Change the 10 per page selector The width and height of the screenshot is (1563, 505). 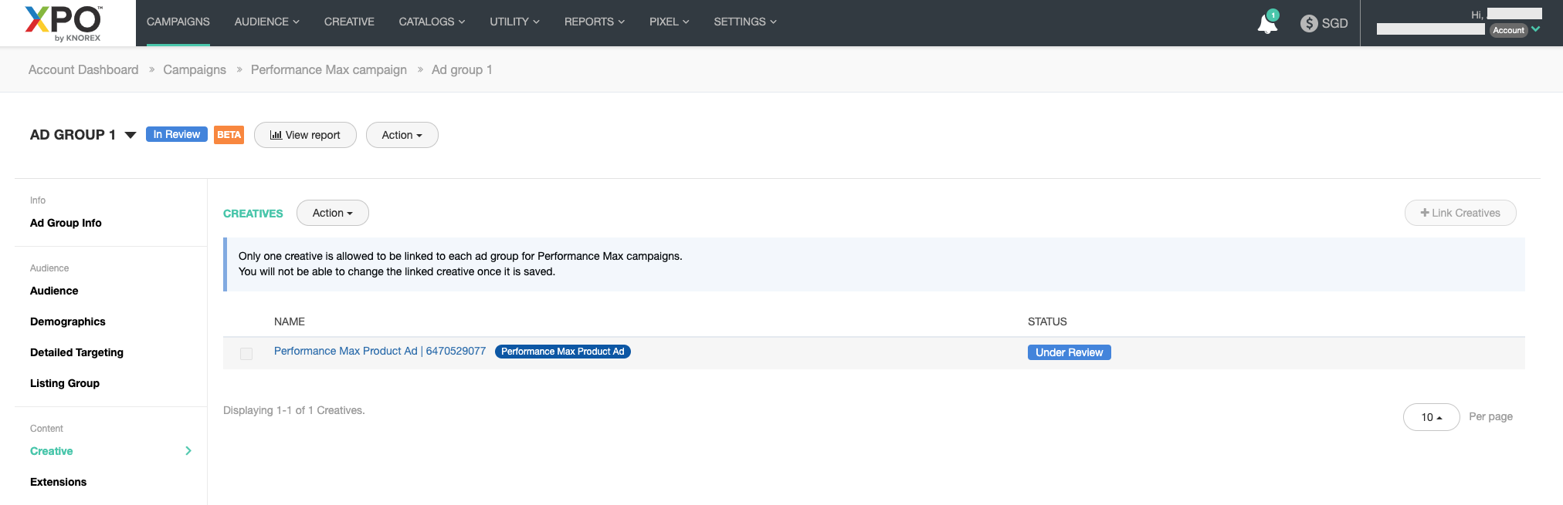point(1431,417)
